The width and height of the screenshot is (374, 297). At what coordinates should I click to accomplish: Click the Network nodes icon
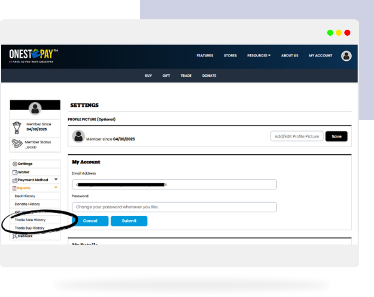15,236
